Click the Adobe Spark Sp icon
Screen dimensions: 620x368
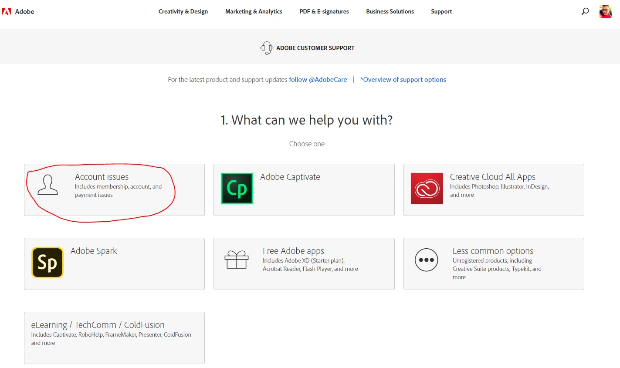tap(47, 263)
